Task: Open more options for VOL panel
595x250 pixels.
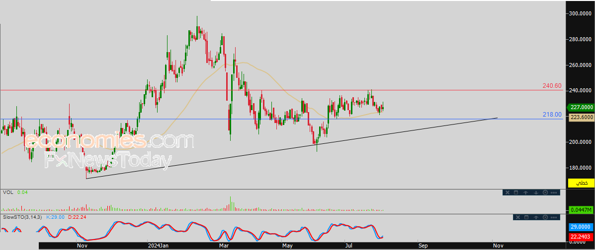Action: (x=554, y=193)
